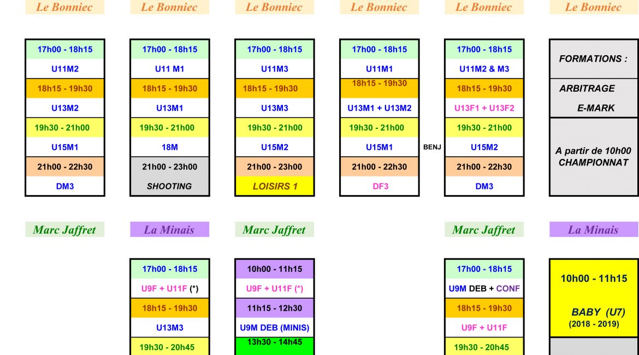Image resolution: width=639 pixels, height=355 pixels.
Task: Click the pink DF3 team cell
Action: coord(380,186)
